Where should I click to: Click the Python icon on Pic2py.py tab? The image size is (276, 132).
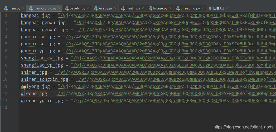click(96, 8)
